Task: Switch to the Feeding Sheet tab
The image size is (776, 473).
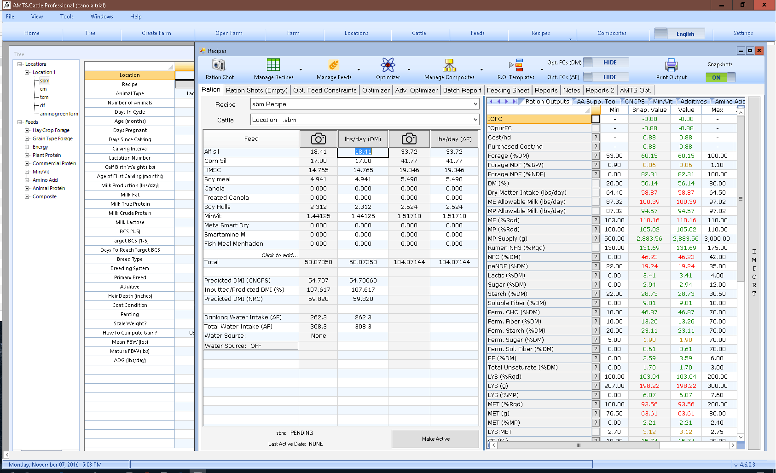Action: (x=508, y=91)
